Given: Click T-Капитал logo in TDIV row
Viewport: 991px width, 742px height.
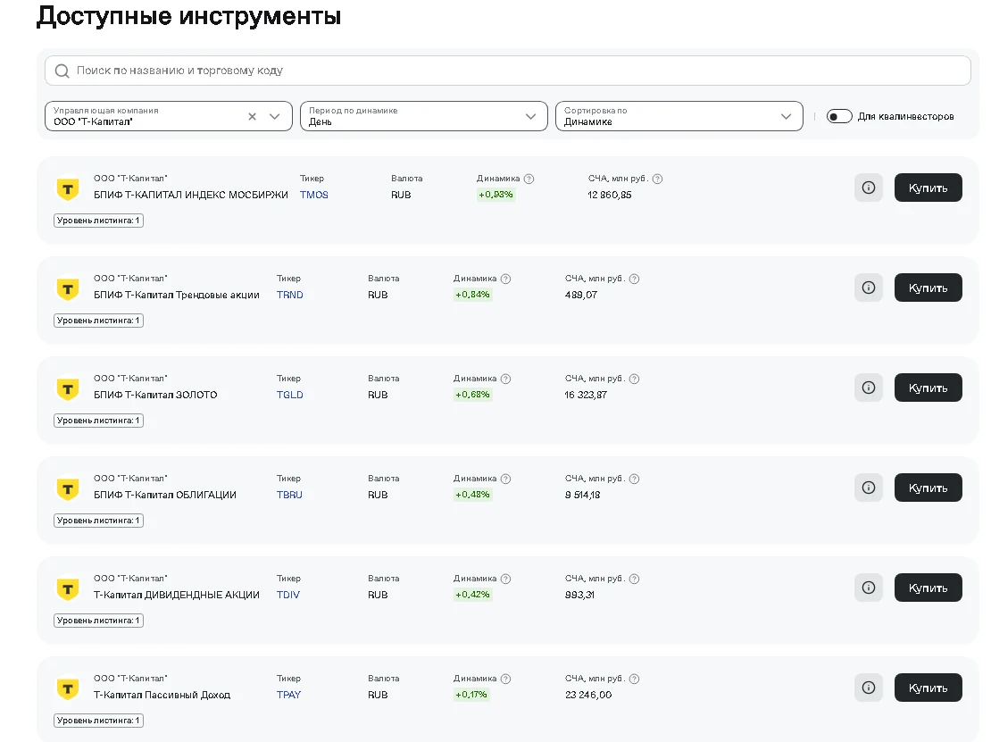Looking at the screenshot, I should point(68,588).
